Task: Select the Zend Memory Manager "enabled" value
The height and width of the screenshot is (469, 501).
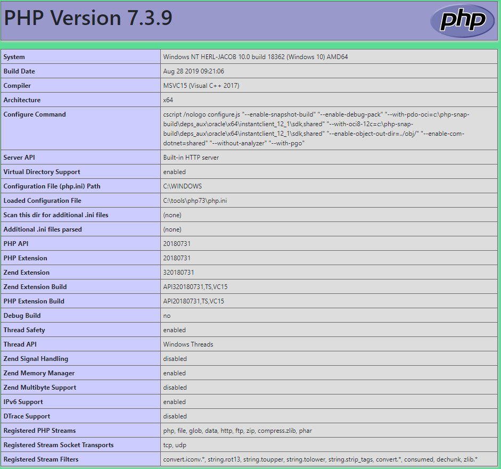Action: coord(175,373)
